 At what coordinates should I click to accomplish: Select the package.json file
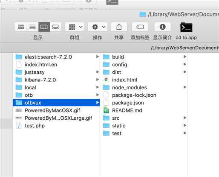144,103
